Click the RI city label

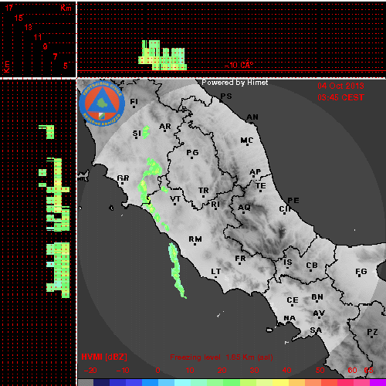click(x=215, y=204)
